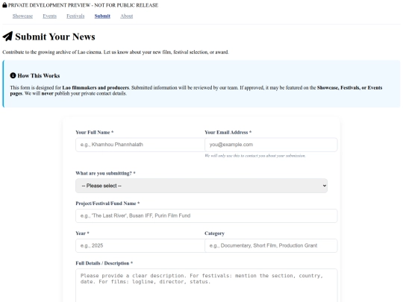Click the 'Category' field label

click(215, 233)
